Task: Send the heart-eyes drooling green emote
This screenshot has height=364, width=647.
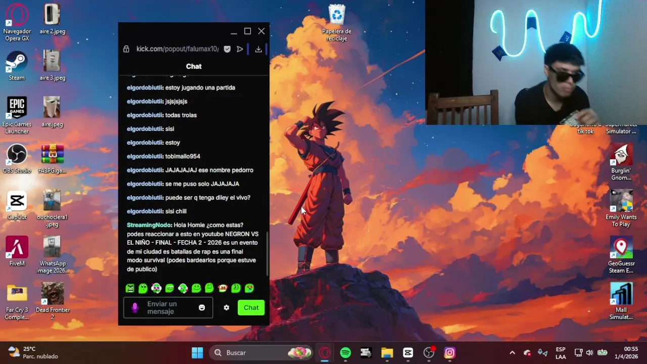Action: click(249, 288)
